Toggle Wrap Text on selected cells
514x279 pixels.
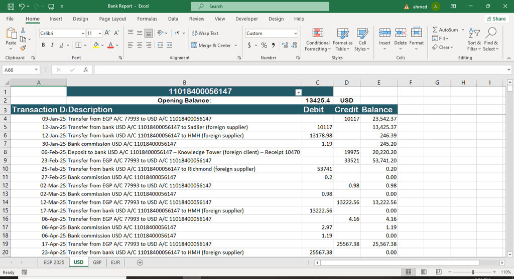[x=205, y=33]
